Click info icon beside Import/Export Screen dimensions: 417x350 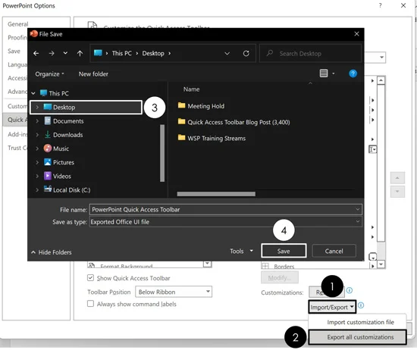tap(361, 305)
